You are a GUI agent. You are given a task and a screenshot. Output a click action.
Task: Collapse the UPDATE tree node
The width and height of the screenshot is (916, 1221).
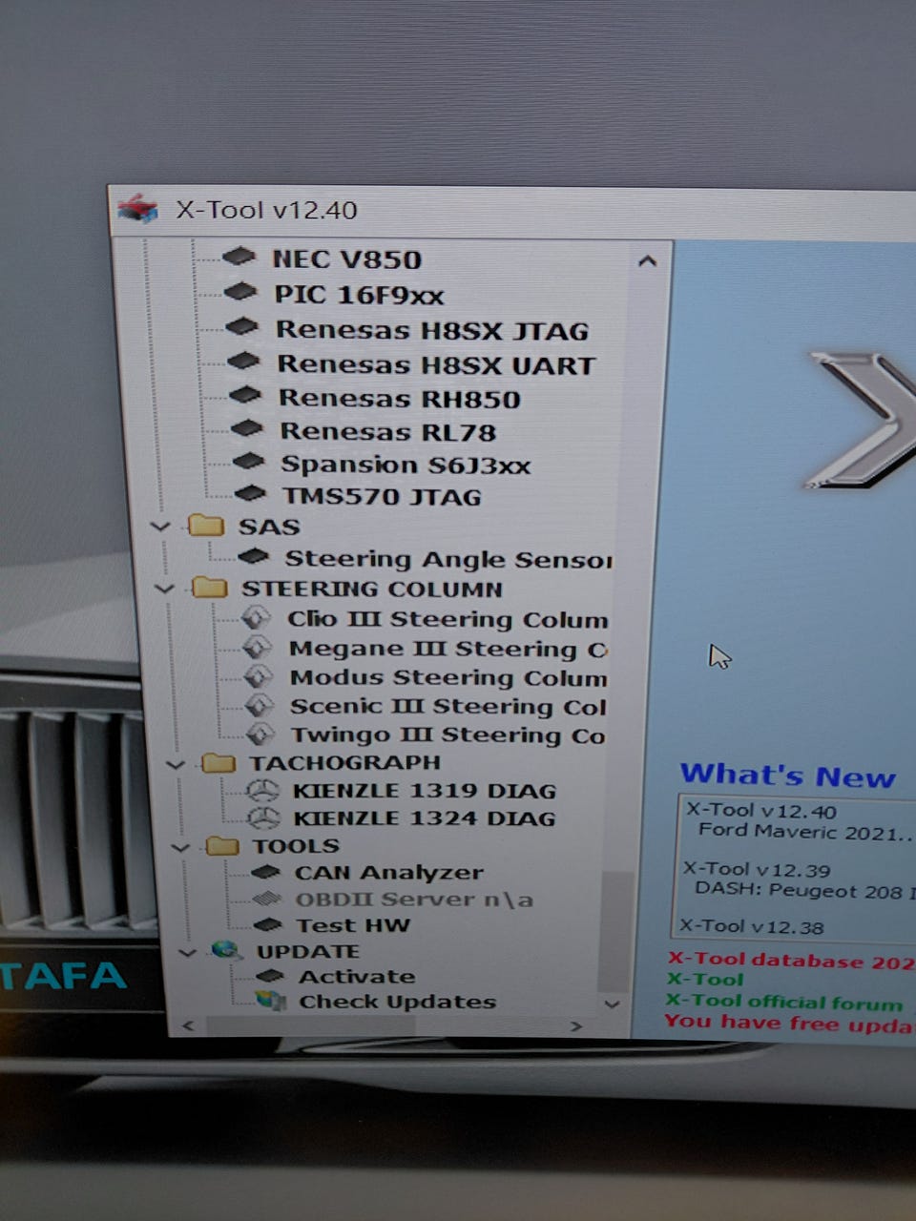point(187,952)
